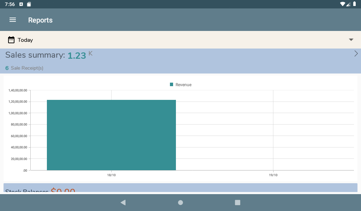Open Sales summary details chevron
This screenshot has width=361, height=211.
[356, 53]
